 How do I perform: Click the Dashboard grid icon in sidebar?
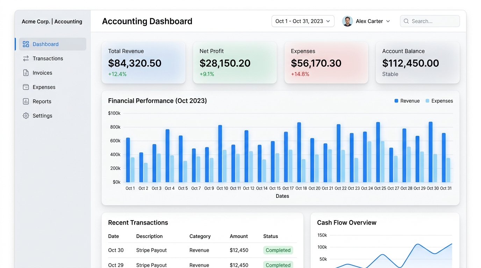pyautogui.click(x=26, y=44)
